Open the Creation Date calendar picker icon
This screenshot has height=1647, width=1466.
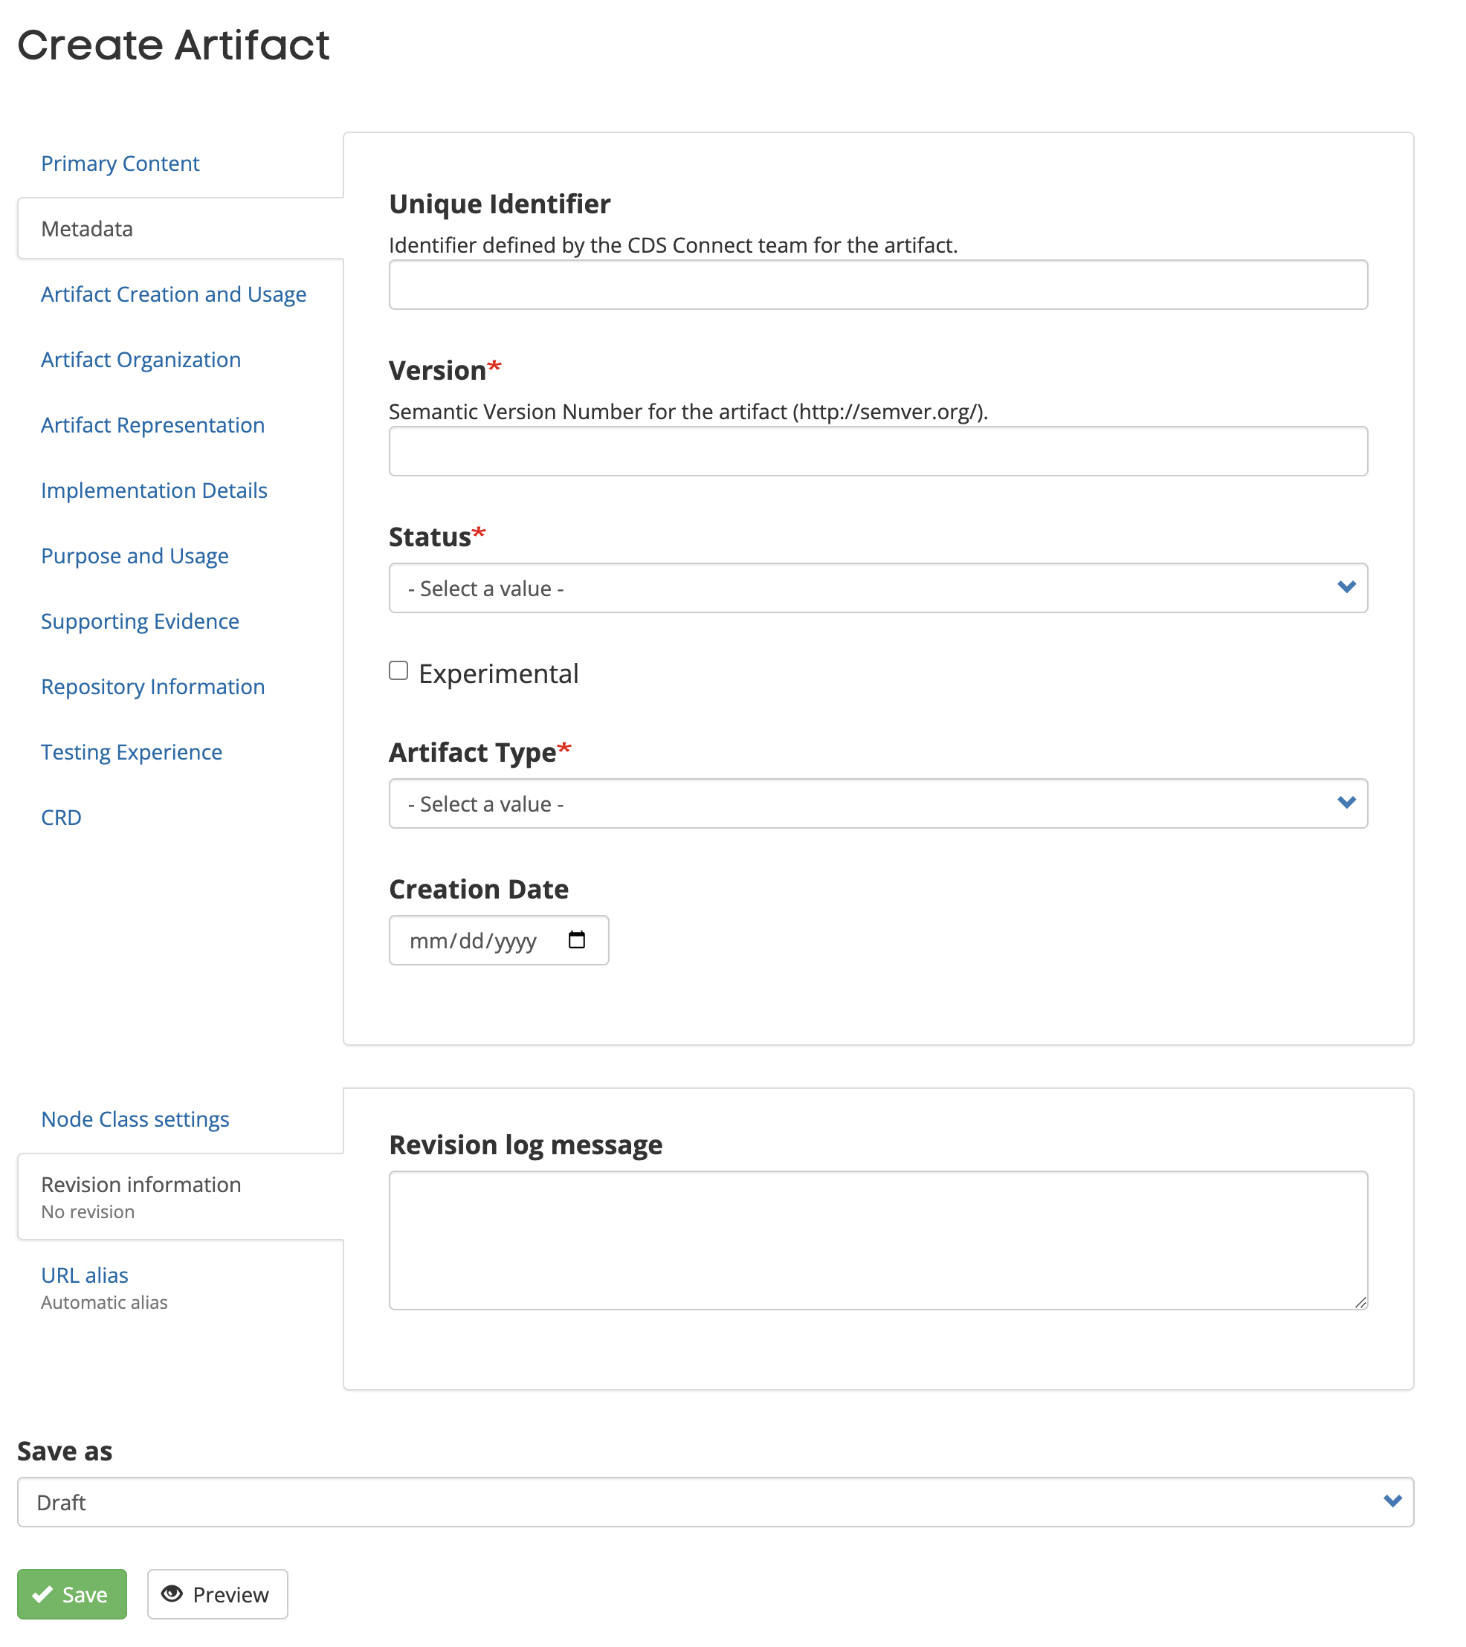click(576, 939)
